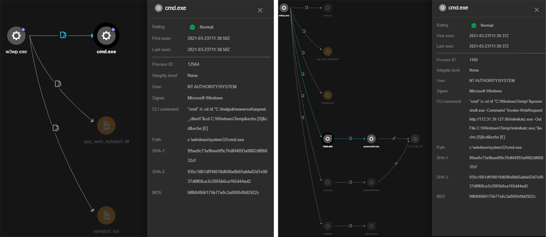Click cmd.exe title in left panel header
The width and height of the screenshot is (546, 237).
pos(176,8)
